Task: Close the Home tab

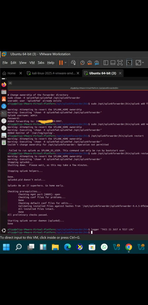Action: tap(21, 73)
